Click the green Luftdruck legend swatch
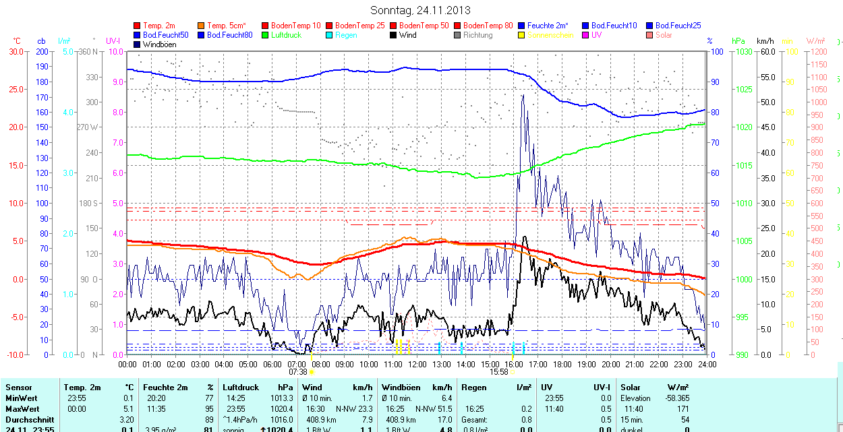This screenshot has height=432, width=843. (x=265, y=35)
